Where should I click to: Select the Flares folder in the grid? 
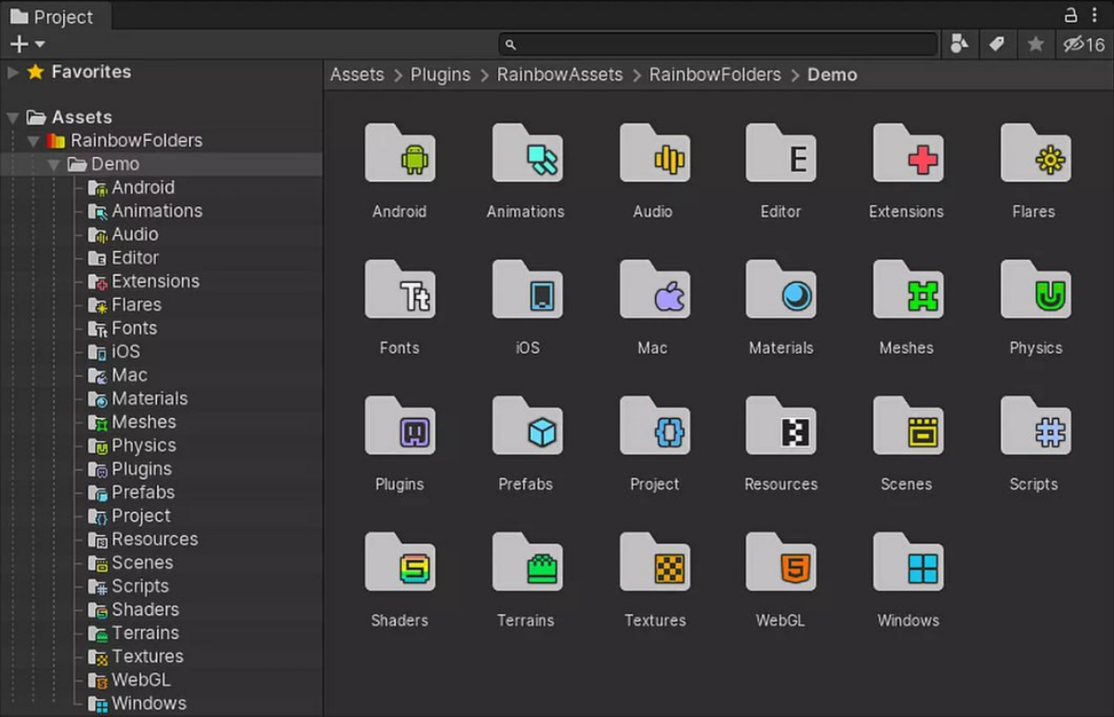tap(1035, 153)
